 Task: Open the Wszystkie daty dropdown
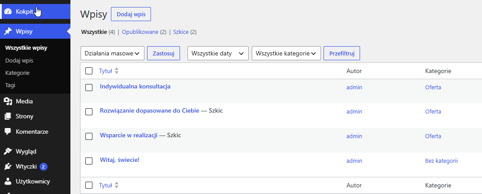(x=218, y=53)
